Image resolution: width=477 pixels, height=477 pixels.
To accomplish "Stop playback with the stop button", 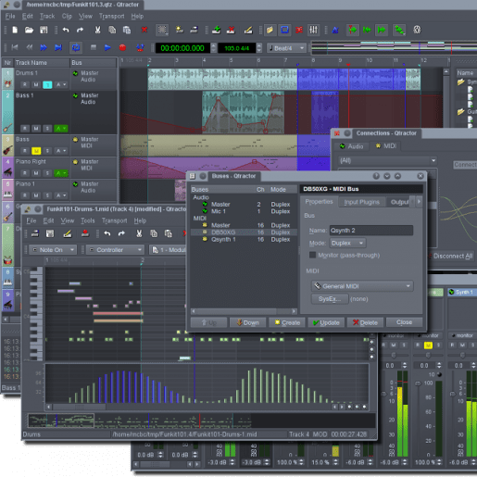I will click(94, 47).
